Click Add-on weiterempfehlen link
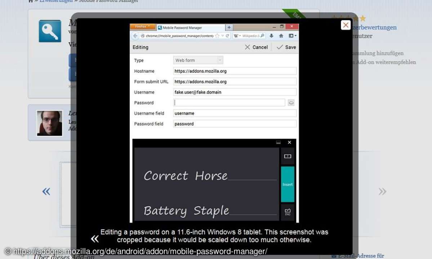This screenshot has height=259, width=432. click(x=384, y=62)
